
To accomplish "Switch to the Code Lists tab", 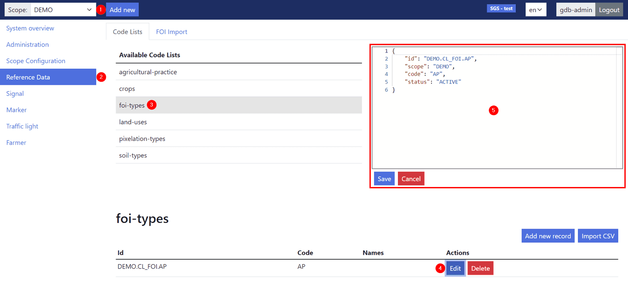I will [x=127, y=31].
